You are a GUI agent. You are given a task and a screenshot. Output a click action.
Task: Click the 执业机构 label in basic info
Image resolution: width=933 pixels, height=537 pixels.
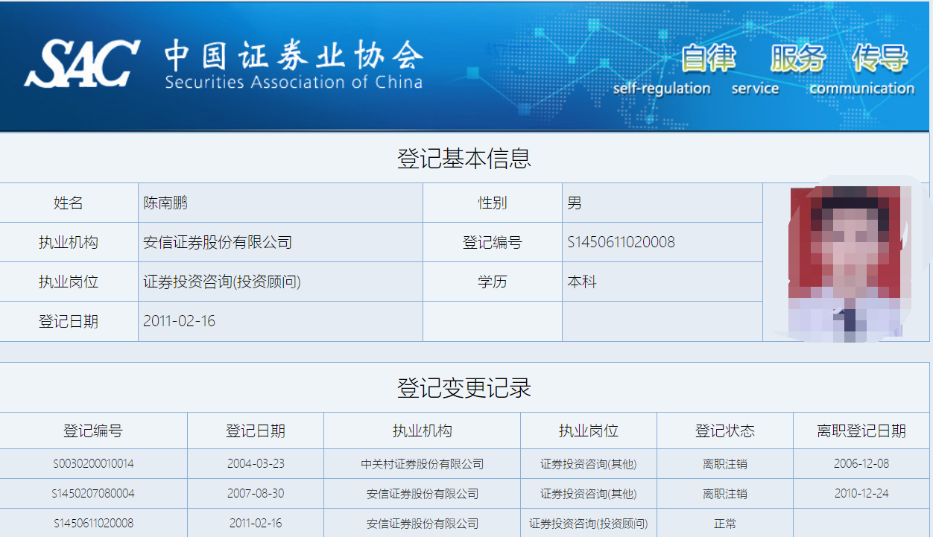(69, 242)
